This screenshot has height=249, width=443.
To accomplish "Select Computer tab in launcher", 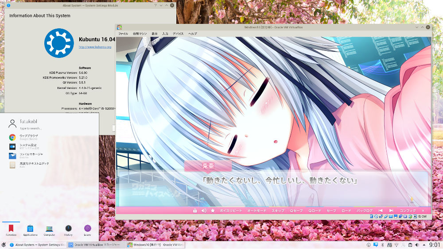I will 49,230.
